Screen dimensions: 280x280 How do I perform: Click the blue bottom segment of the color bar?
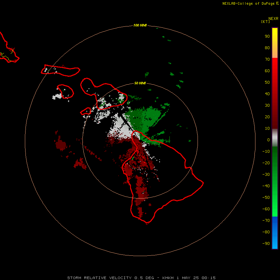coord(275,233)
